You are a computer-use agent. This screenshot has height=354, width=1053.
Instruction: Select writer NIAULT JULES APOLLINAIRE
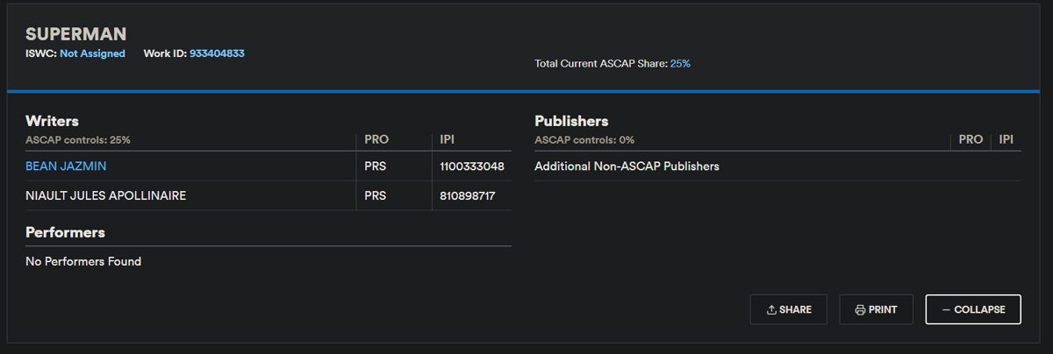coord(105,195)
